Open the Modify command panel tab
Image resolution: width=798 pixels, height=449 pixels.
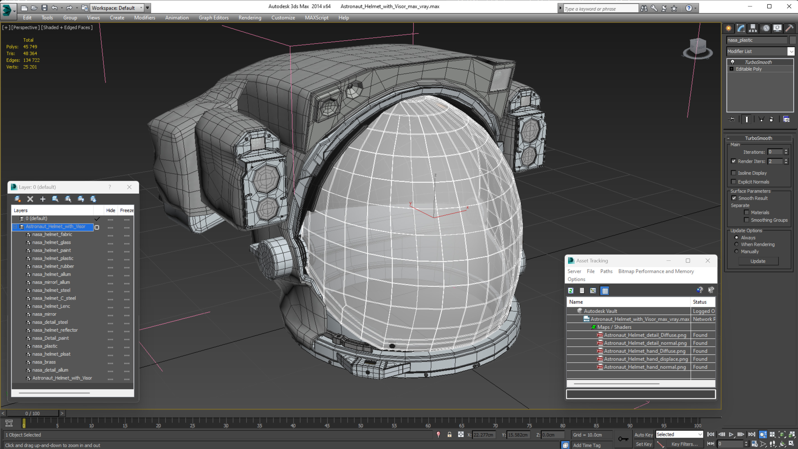point(741,28)
